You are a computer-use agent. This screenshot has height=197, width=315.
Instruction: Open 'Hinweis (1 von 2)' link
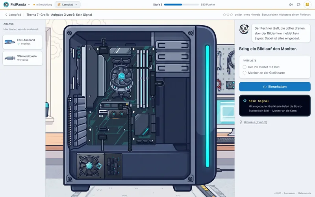click(255, 122)
